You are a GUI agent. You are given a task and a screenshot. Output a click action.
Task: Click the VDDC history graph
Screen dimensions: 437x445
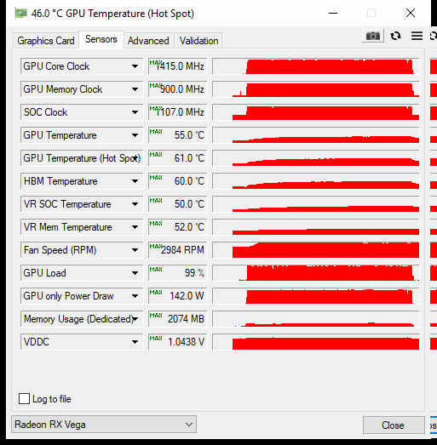tap(316, 342)
